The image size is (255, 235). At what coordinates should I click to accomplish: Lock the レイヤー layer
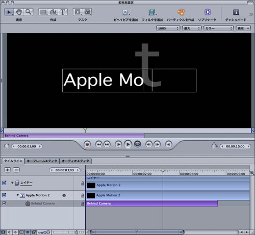(x=83, y=183)
